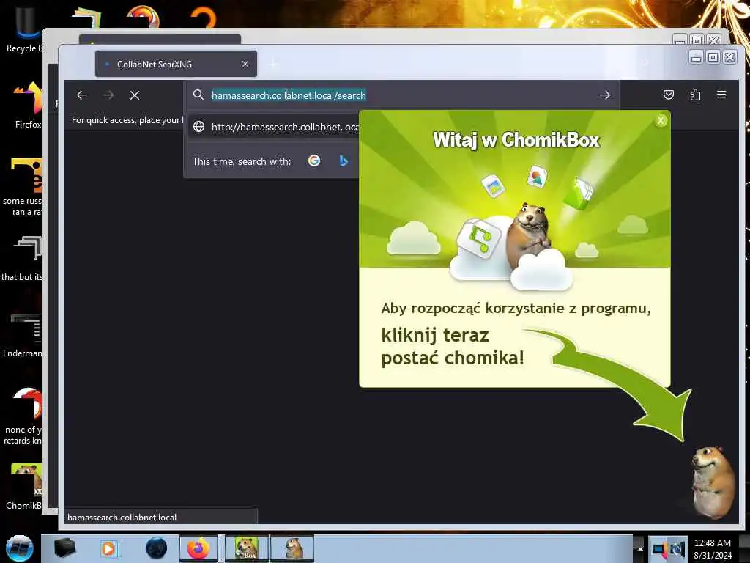
Task: Click the search magnifier in address bar
Action: click(198, 95)
